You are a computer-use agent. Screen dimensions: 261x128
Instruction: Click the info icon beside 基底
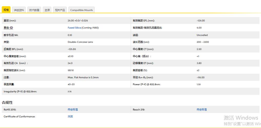click(x=12, y=28)
